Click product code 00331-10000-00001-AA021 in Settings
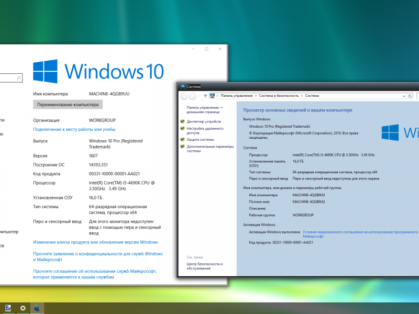419x314 pixels. (x=114, y=174)
